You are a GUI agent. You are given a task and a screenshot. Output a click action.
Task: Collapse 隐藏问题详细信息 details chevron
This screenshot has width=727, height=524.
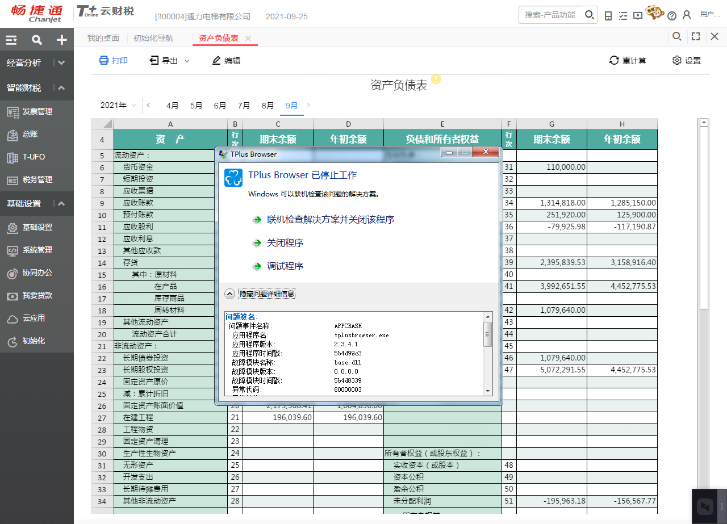(229, 294)
